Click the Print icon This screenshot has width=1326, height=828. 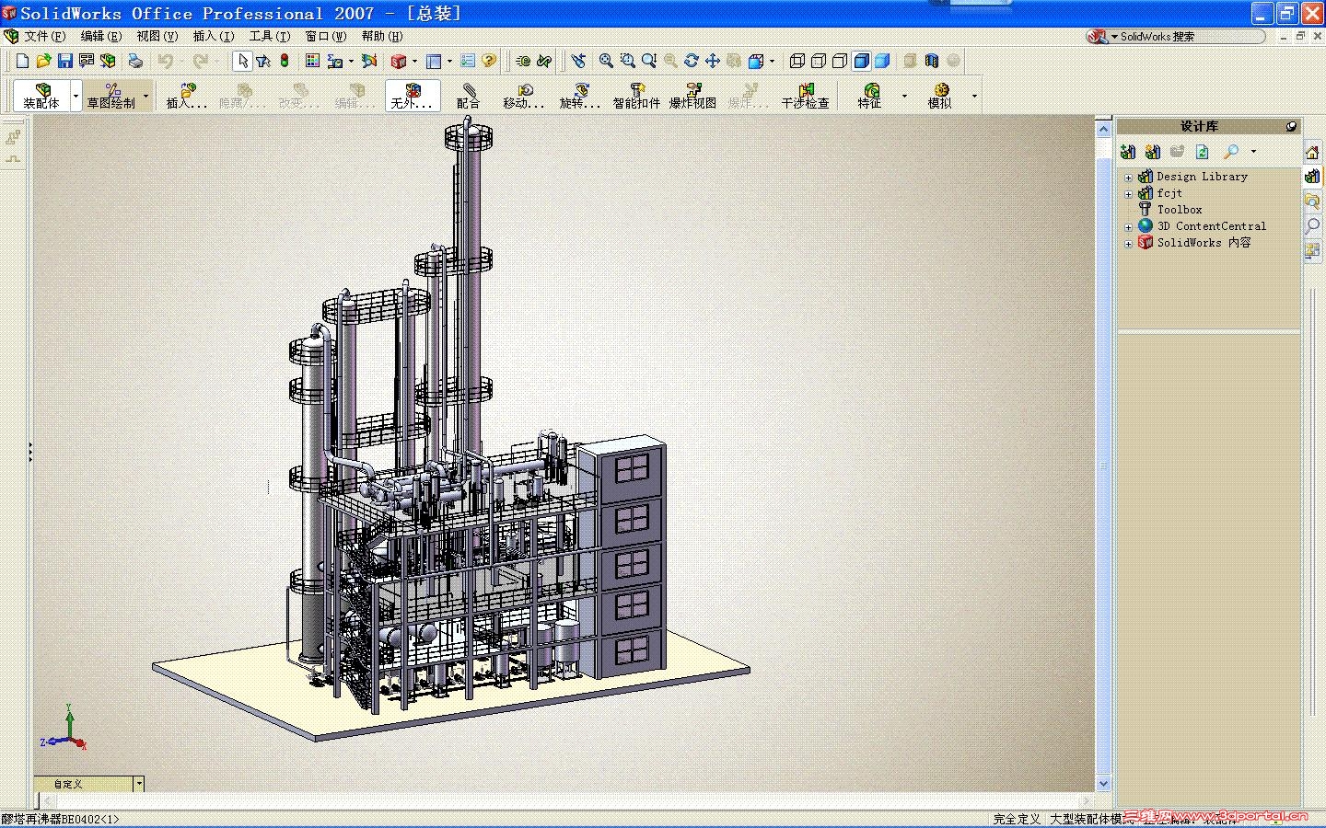(135, 61)
